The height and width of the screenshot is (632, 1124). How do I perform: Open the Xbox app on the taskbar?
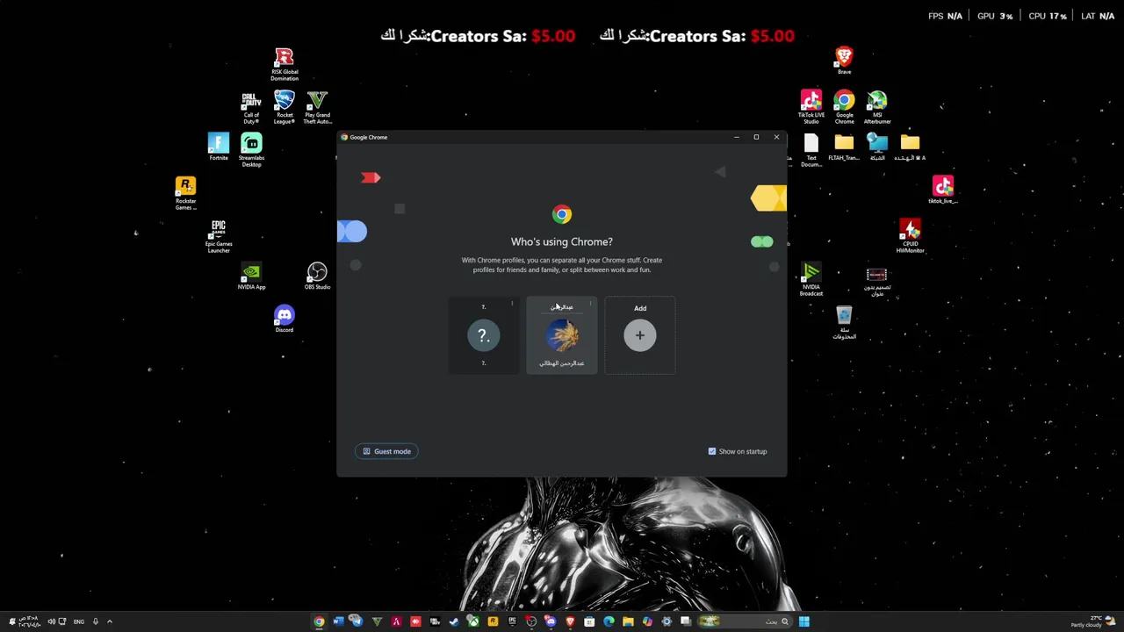[473, 621]
